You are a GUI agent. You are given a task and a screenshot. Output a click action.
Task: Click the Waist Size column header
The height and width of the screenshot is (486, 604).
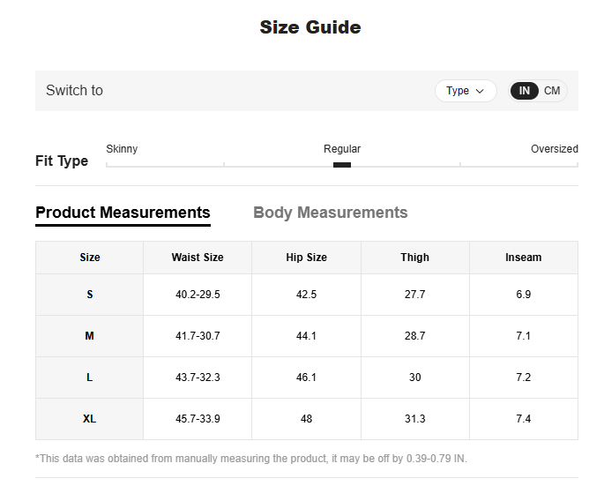click(198, 258)
